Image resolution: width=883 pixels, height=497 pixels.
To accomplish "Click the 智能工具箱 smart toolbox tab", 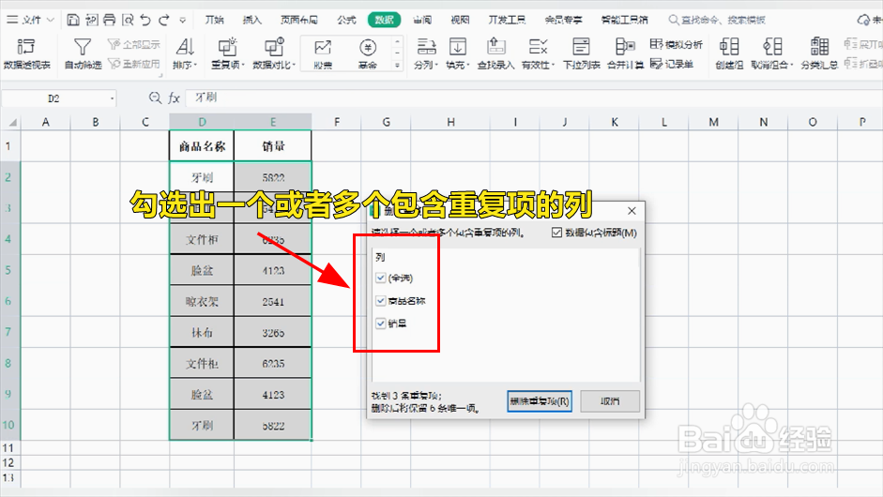I will (x=624, y=21).
